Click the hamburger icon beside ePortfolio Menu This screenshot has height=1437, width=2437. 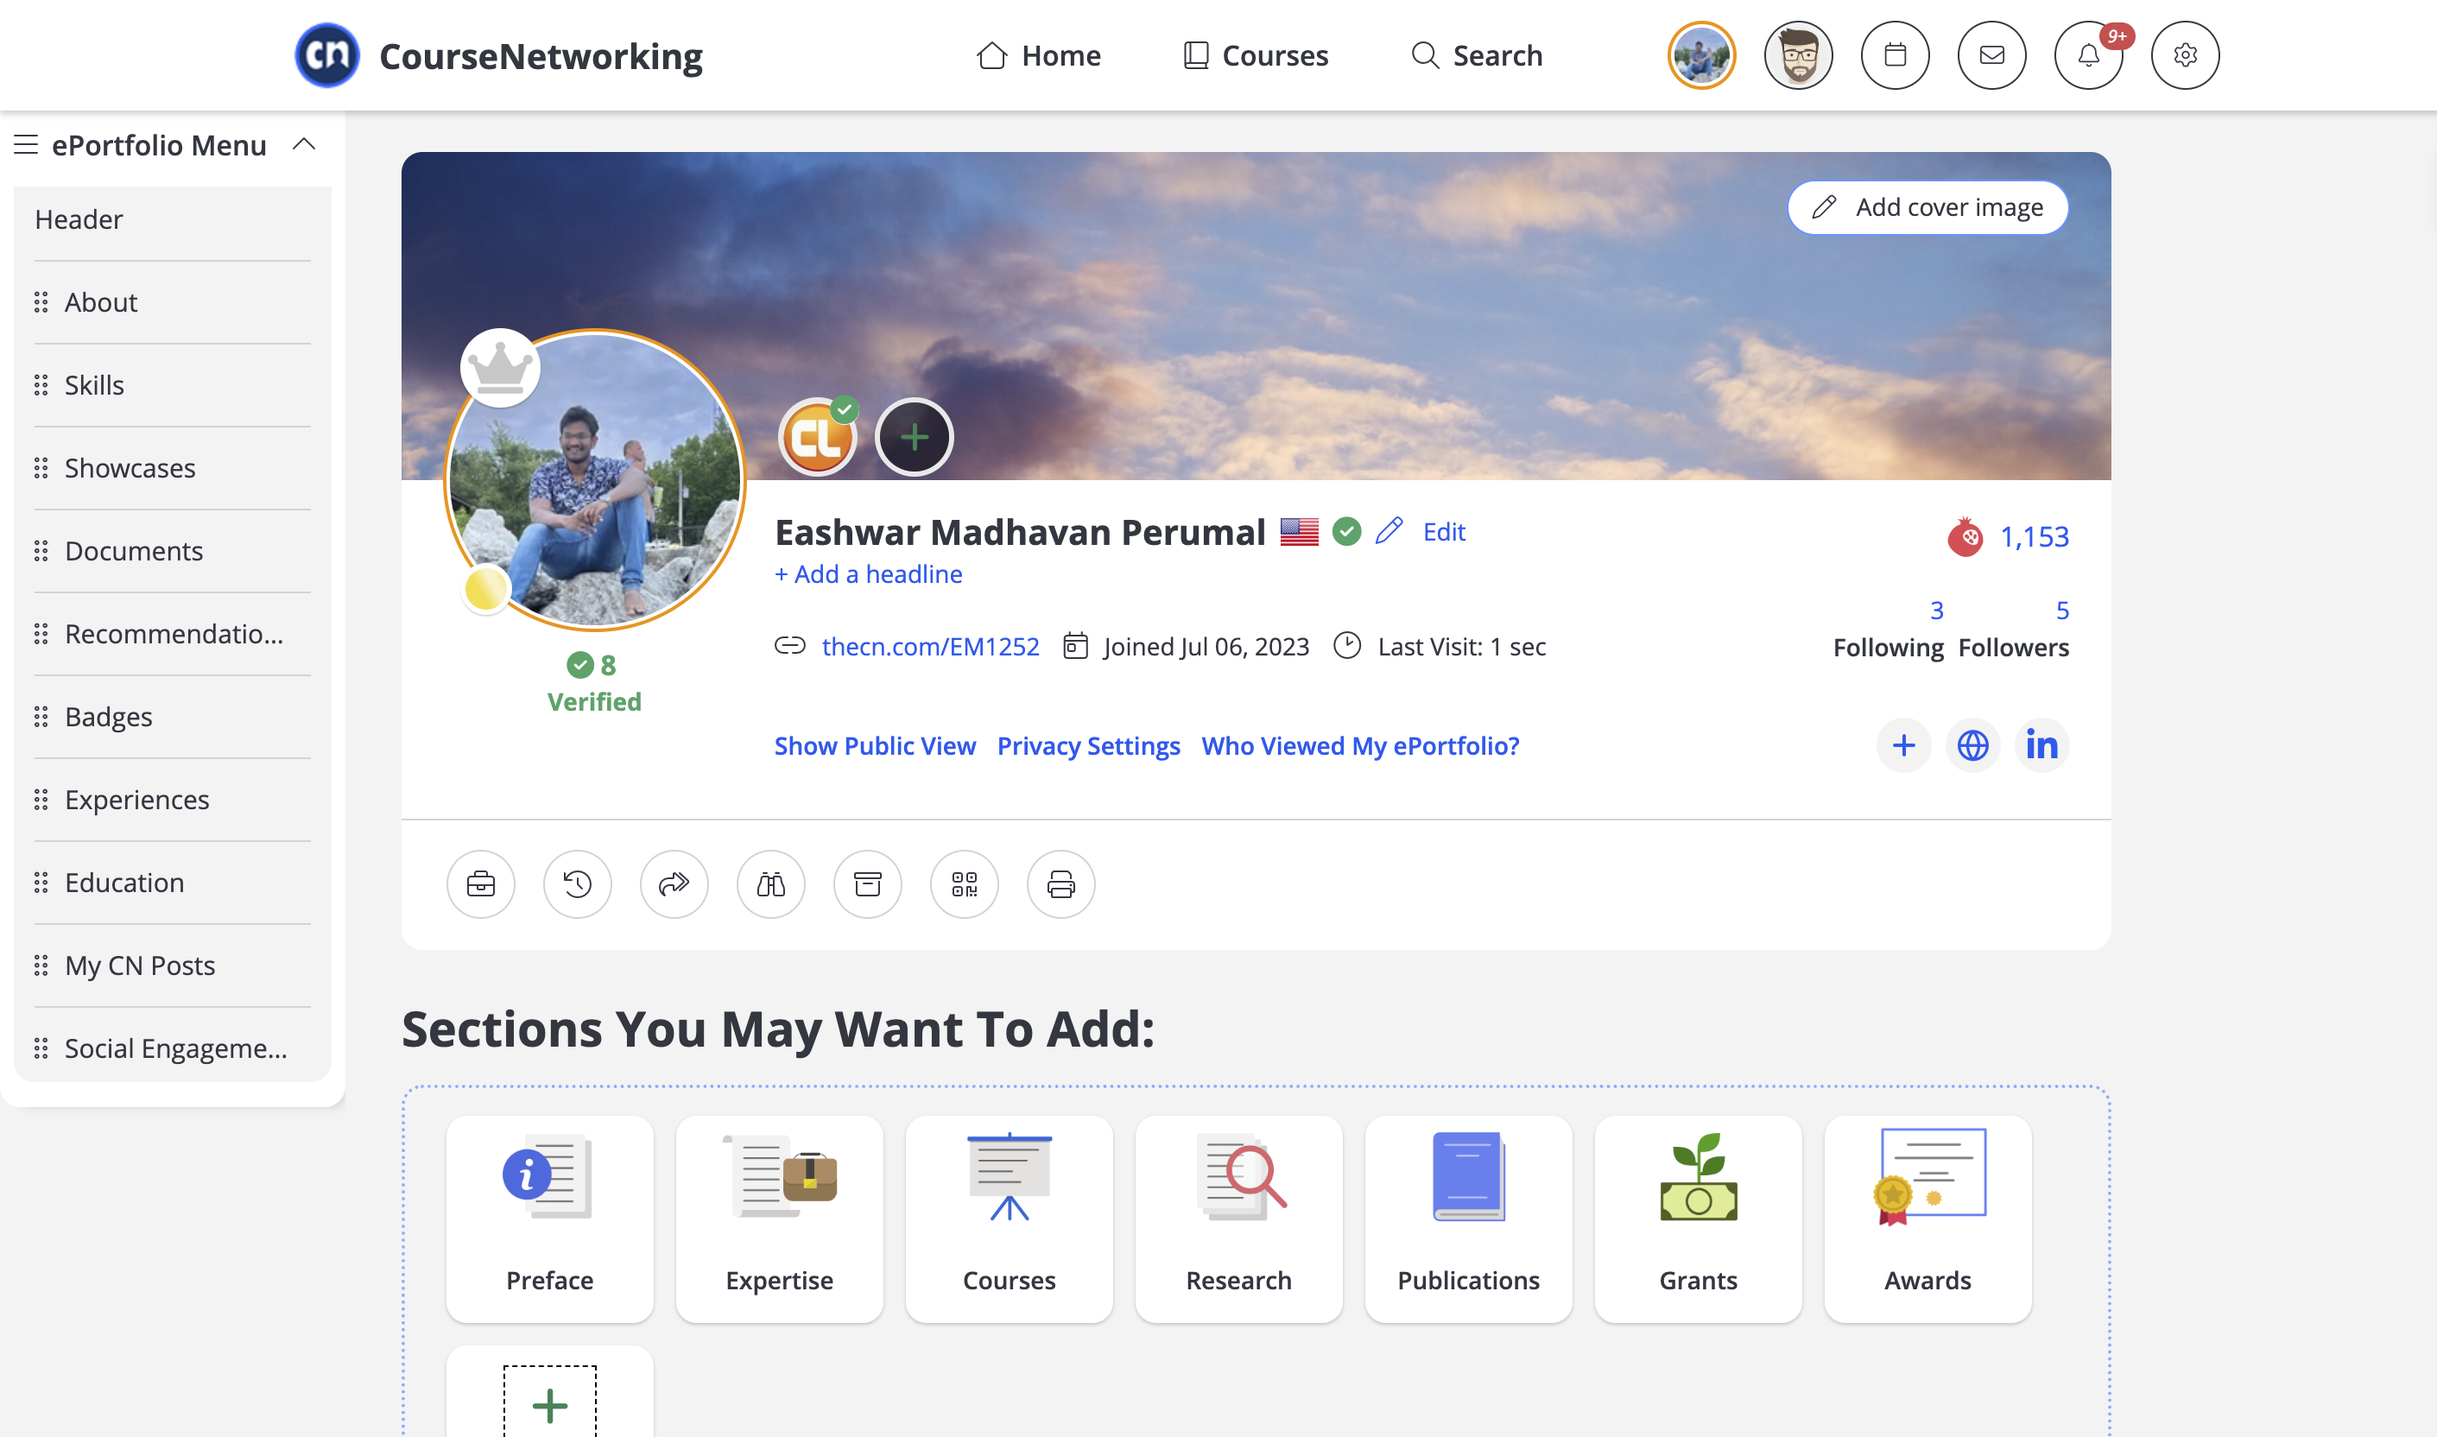tap(26, 144)
